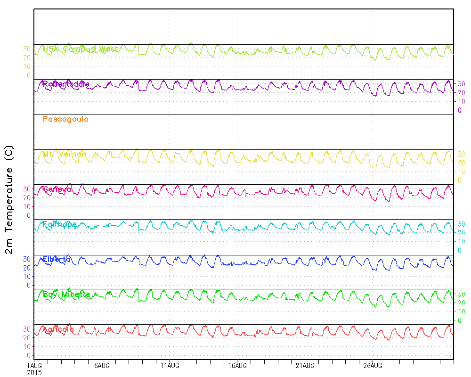
Task: Click the 6AUG date label
Action: (102, 365)
